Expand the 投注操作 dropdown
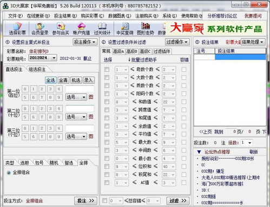 coord(85,42)
